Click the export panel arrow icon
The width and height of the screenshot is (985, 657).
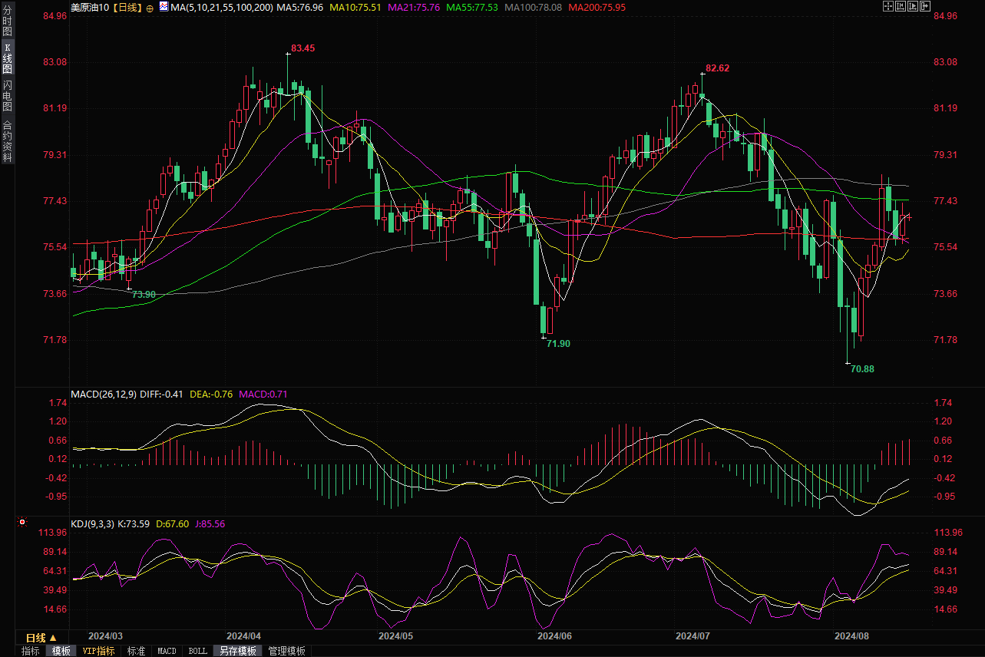925,7
